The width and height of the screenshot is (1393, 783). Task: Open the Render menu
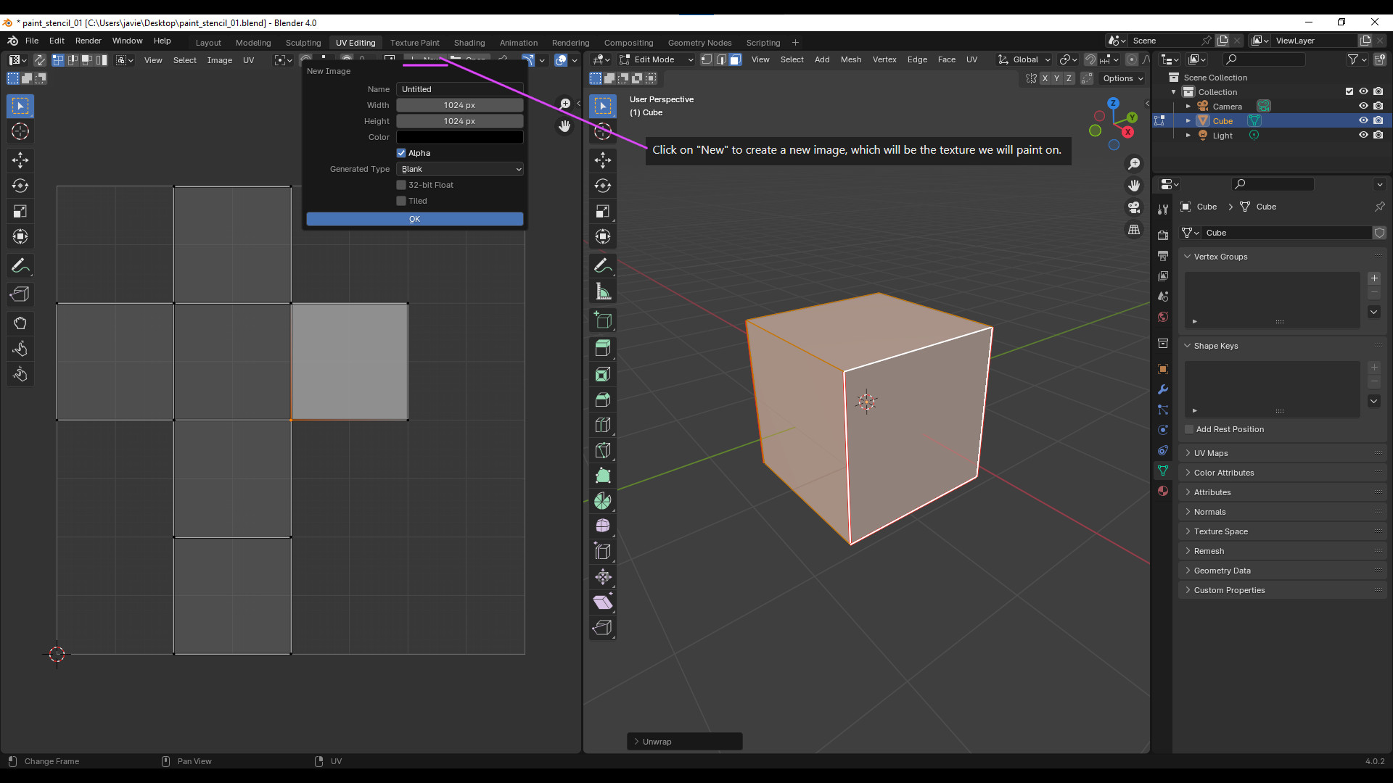pyautogui.click(x=89, y=41)
